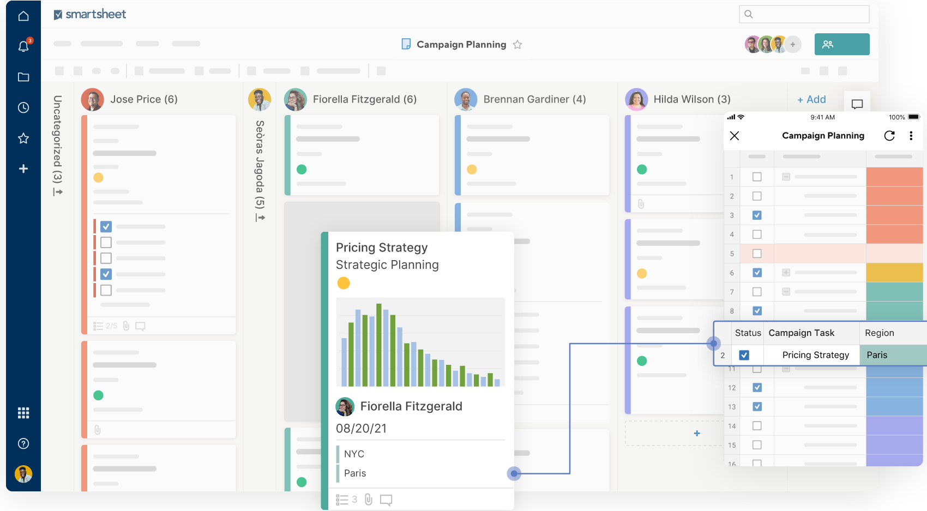The width and height of the screenshot is (927, 511).
Task: Select the Campaign Task column header
Action: point(801,333)
